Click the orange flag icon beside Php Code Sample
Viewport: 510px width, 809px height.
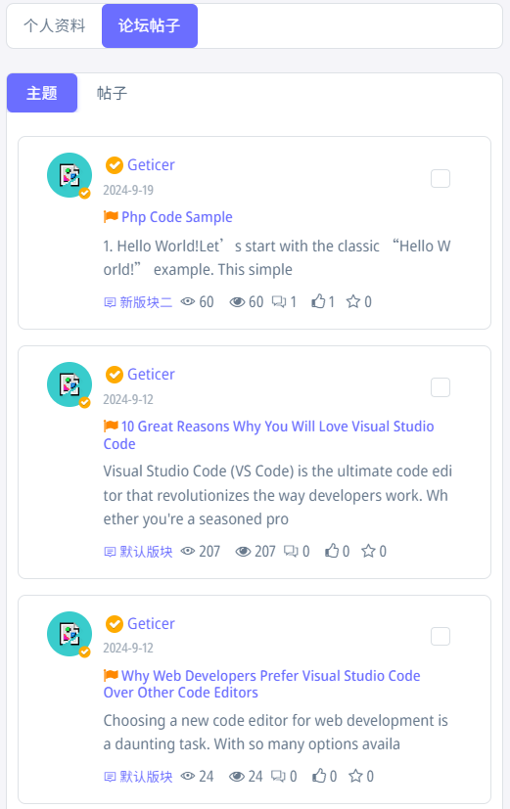(x=111, y=217)
